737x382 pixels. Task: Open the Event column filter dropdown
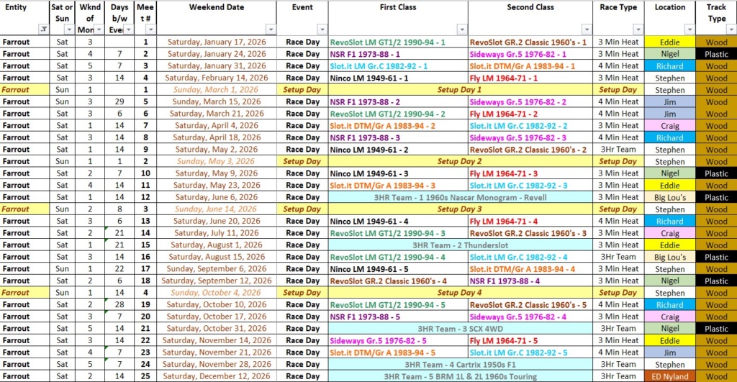click(322, 29)
